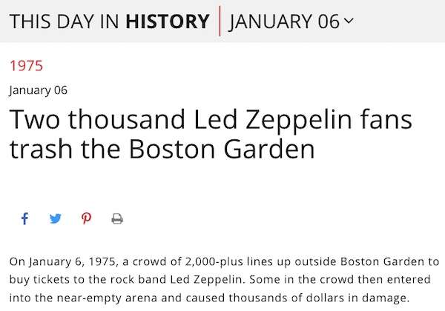
Task: Print this article
Action: point(116,219)
